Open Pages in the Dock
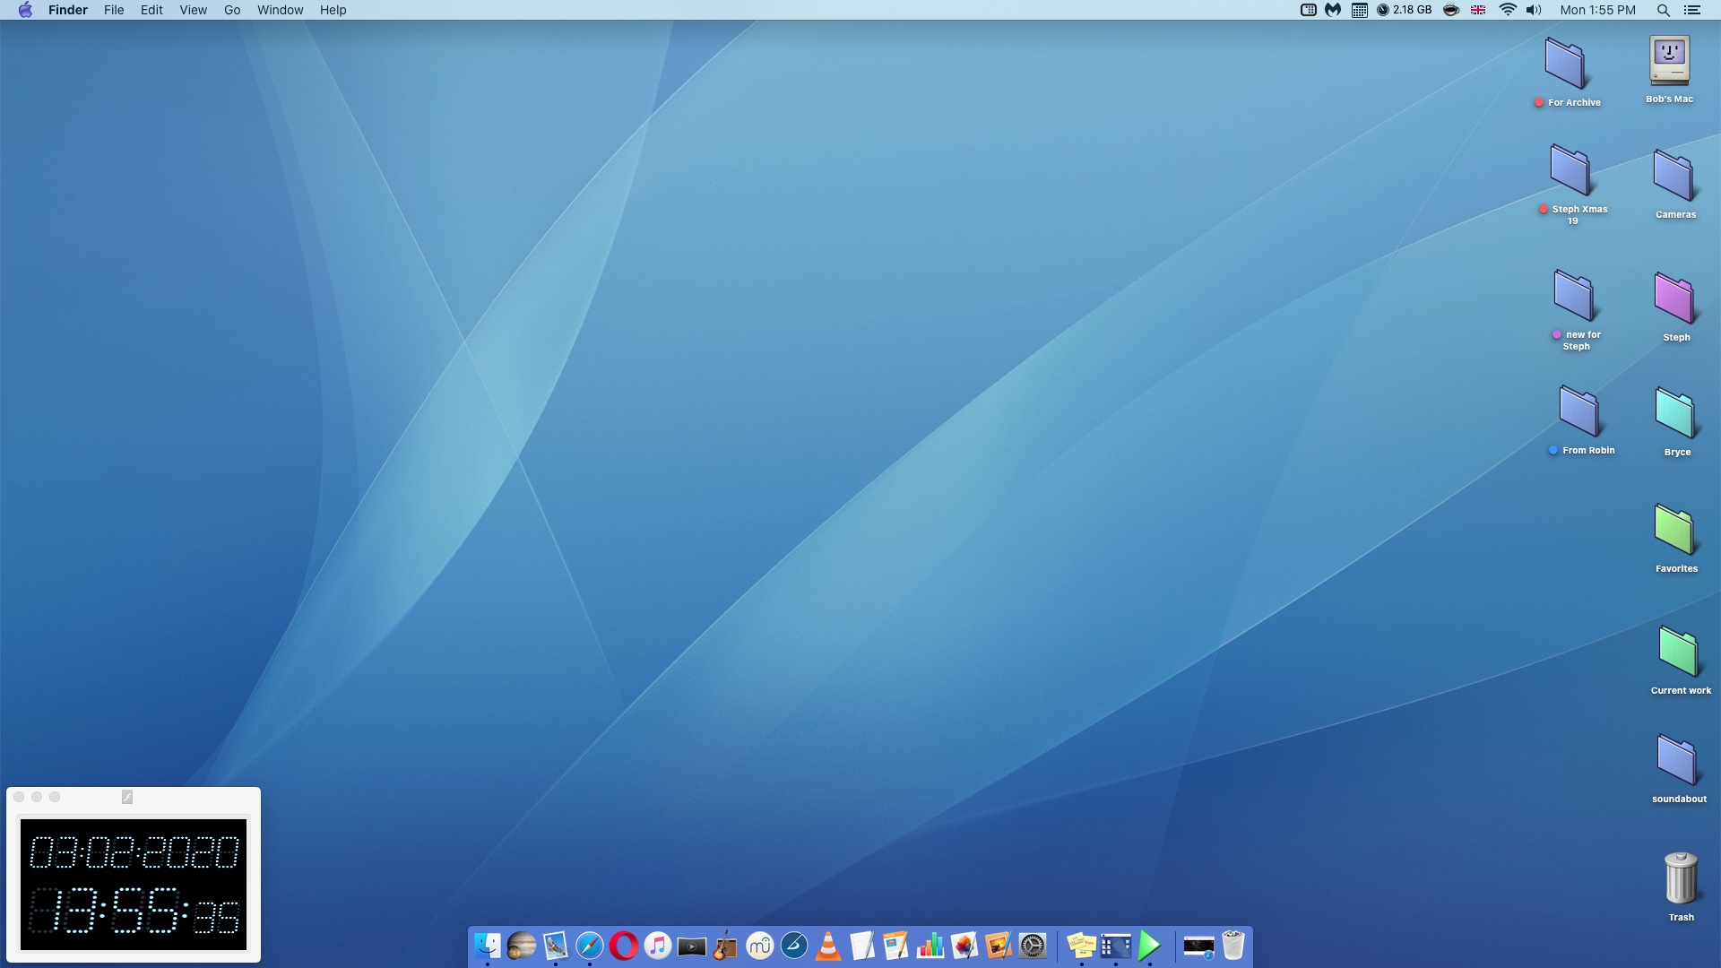This screenshot has height=968, width=1721. coord(895,946)
